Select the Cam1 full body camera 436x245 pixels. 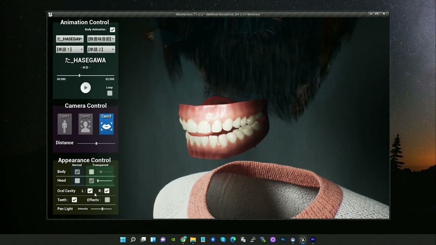coord(65,124)
